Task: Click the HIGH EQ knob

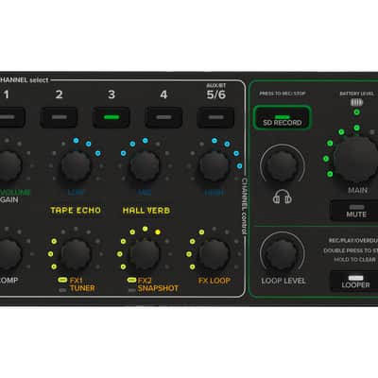Action: (215, 165)
